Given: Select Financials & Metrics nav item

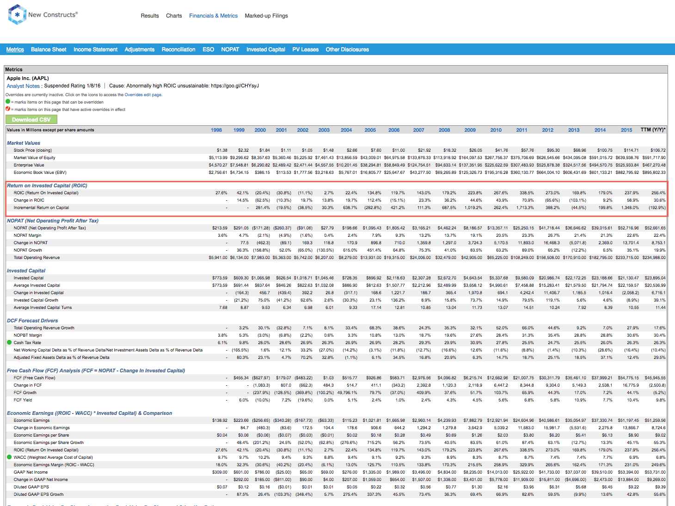Looking at the screenshot, I should pos(213,16).
